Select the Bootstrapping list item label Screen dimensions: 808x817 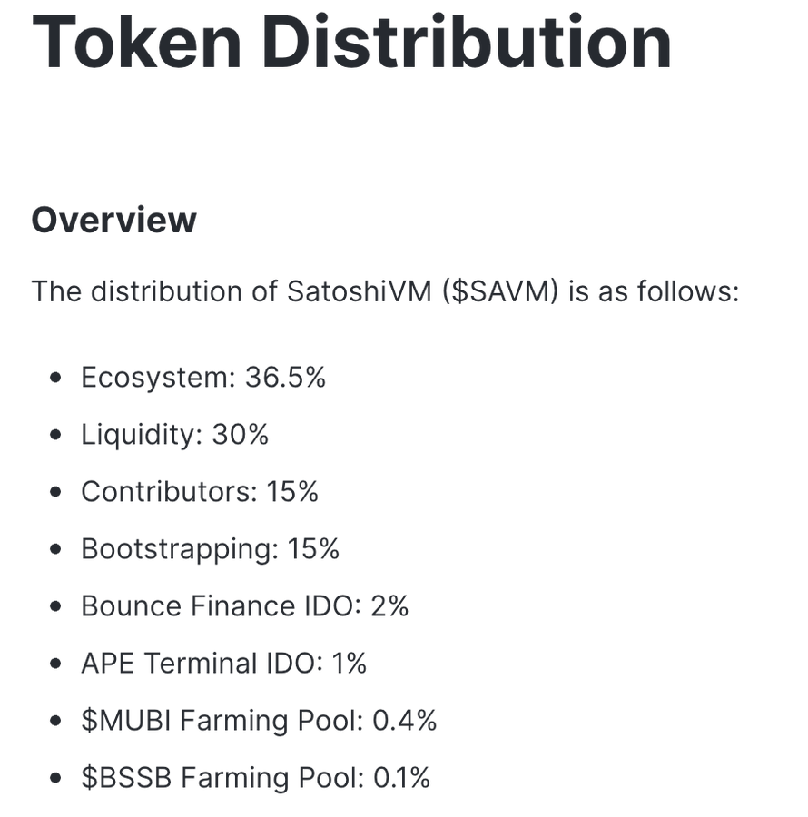click(x=179, y=549)
